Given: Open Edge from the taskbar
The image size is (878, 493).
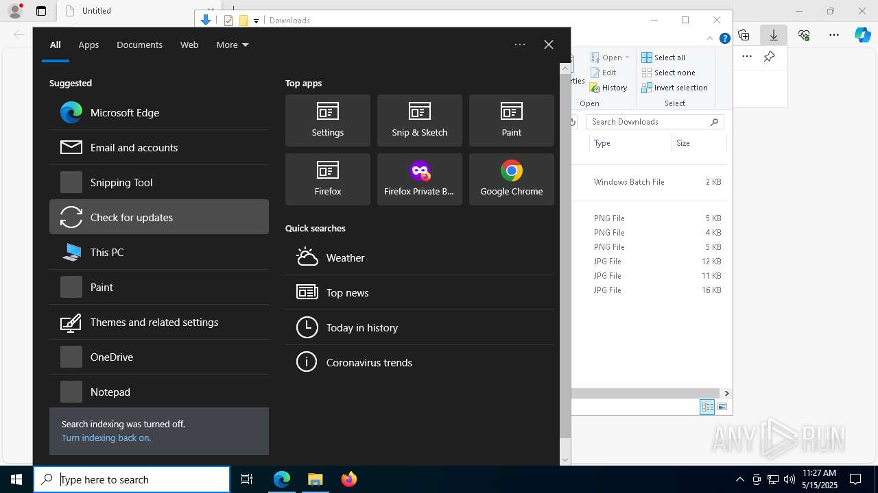Looking at the screenshot, I should click(x=282, y=479).
